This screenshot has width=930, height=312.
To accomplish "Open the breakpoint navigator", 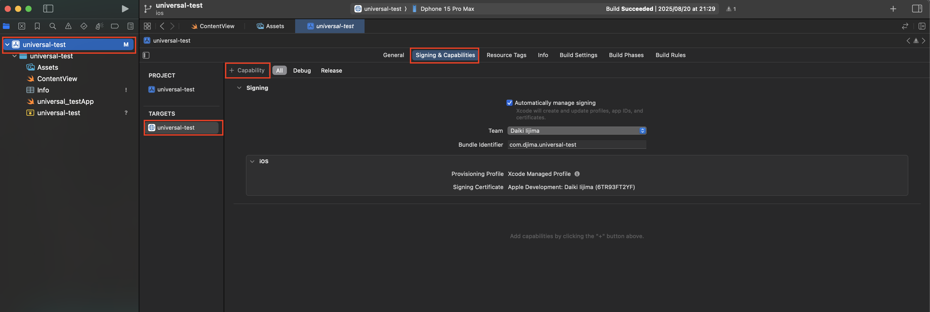I will pyautogui.click(x=115, y=26).
